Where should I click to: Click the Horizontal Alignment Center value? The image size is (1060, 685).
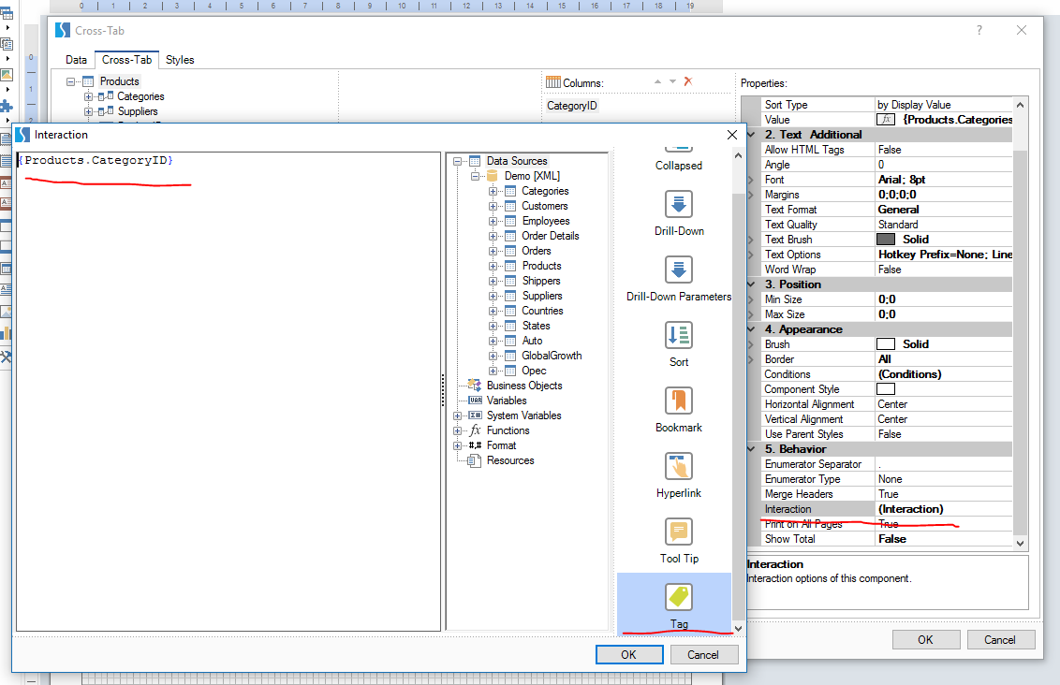click(944, 404)
